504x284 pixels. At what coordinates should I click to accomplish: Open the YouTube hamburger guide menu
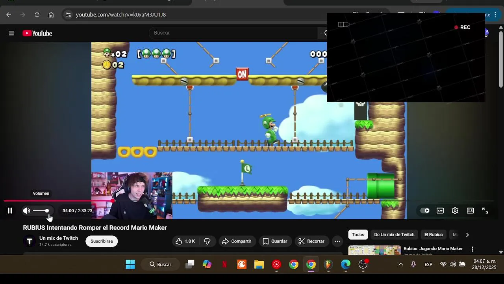11,33
